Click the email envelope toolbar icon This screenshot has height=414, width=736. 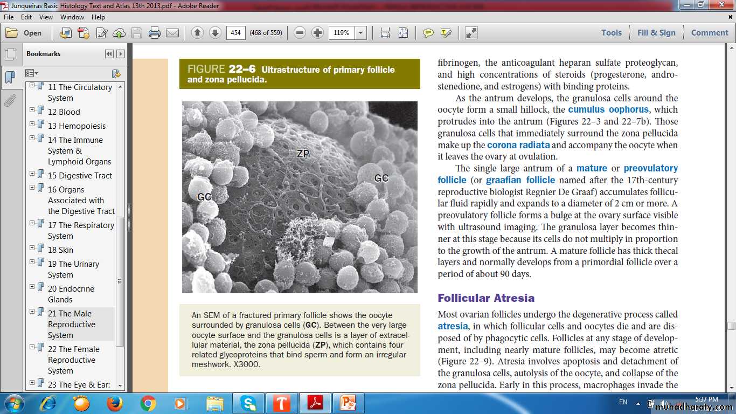point(172,33)
